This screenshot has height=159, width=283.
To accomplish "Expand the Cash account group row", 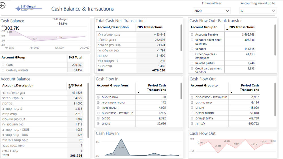I will [x=3, y=65].
